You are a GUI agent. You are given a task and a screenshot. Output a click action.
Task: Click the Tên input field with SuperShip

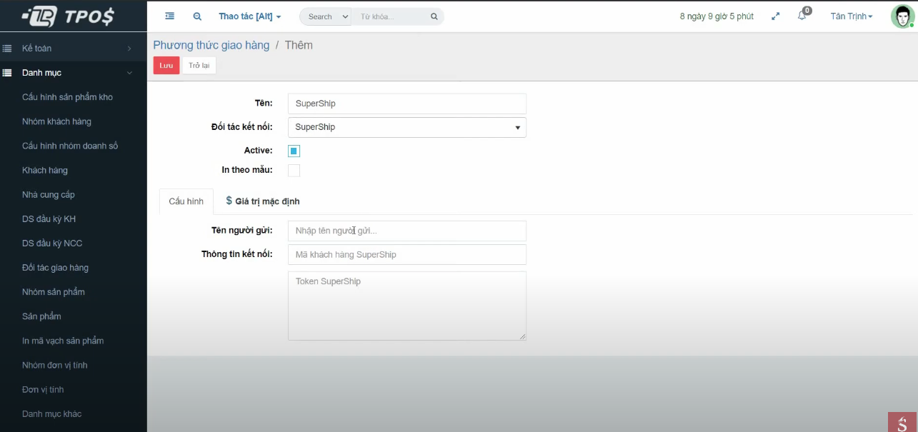407,104
